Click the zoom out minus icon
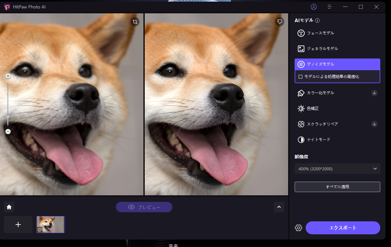The image size is (391, 247). pyautogui.click(x=8, y=132)
